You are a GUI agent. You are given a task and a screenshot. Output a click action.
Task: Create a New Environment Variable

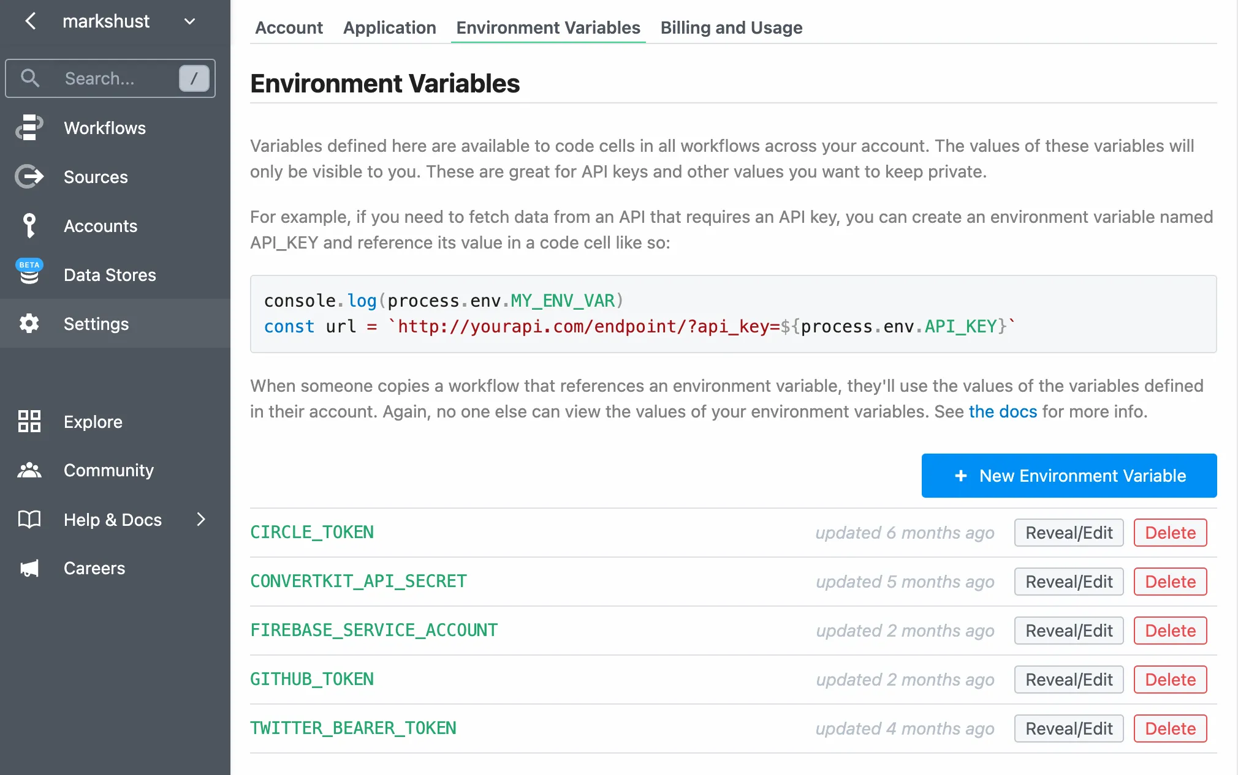(x=1068, y=476)
